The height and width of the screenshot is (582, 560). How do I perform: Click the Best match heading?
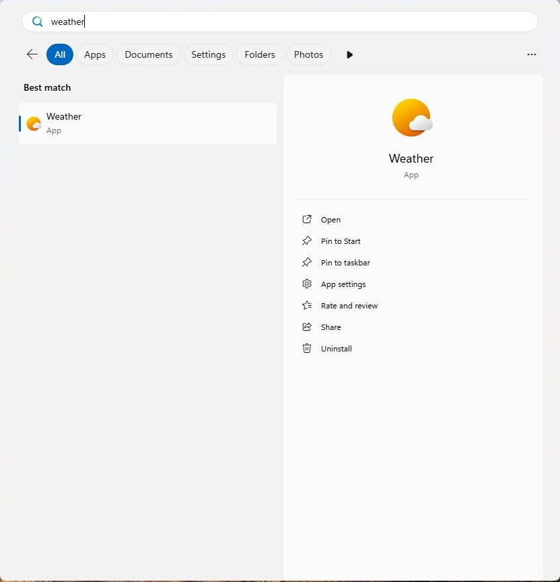tap(47, 87)
